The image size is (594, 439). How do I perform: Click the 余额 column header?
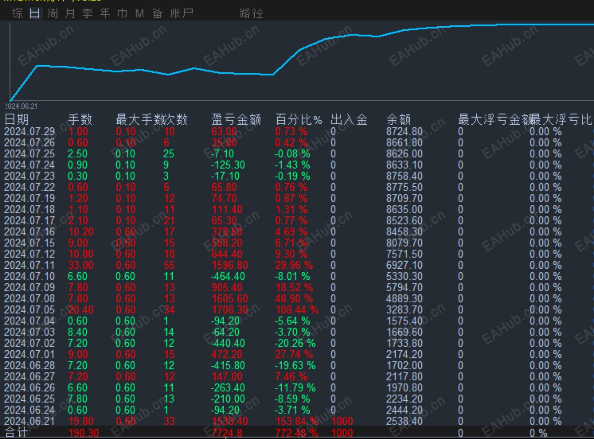399,119
